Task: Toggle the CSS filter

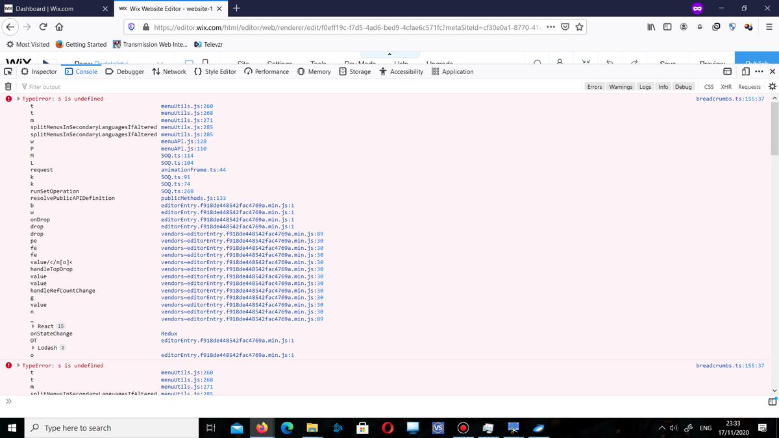Action: tap(709, 86)
